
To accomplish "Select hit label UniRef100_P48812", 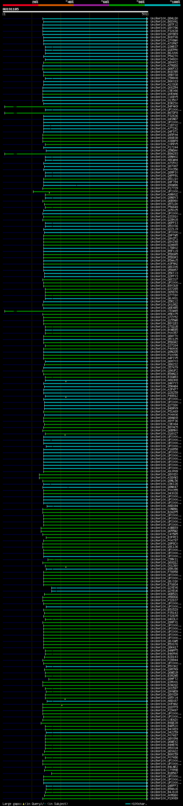I will pyautogui.click(x=164, y=396).
